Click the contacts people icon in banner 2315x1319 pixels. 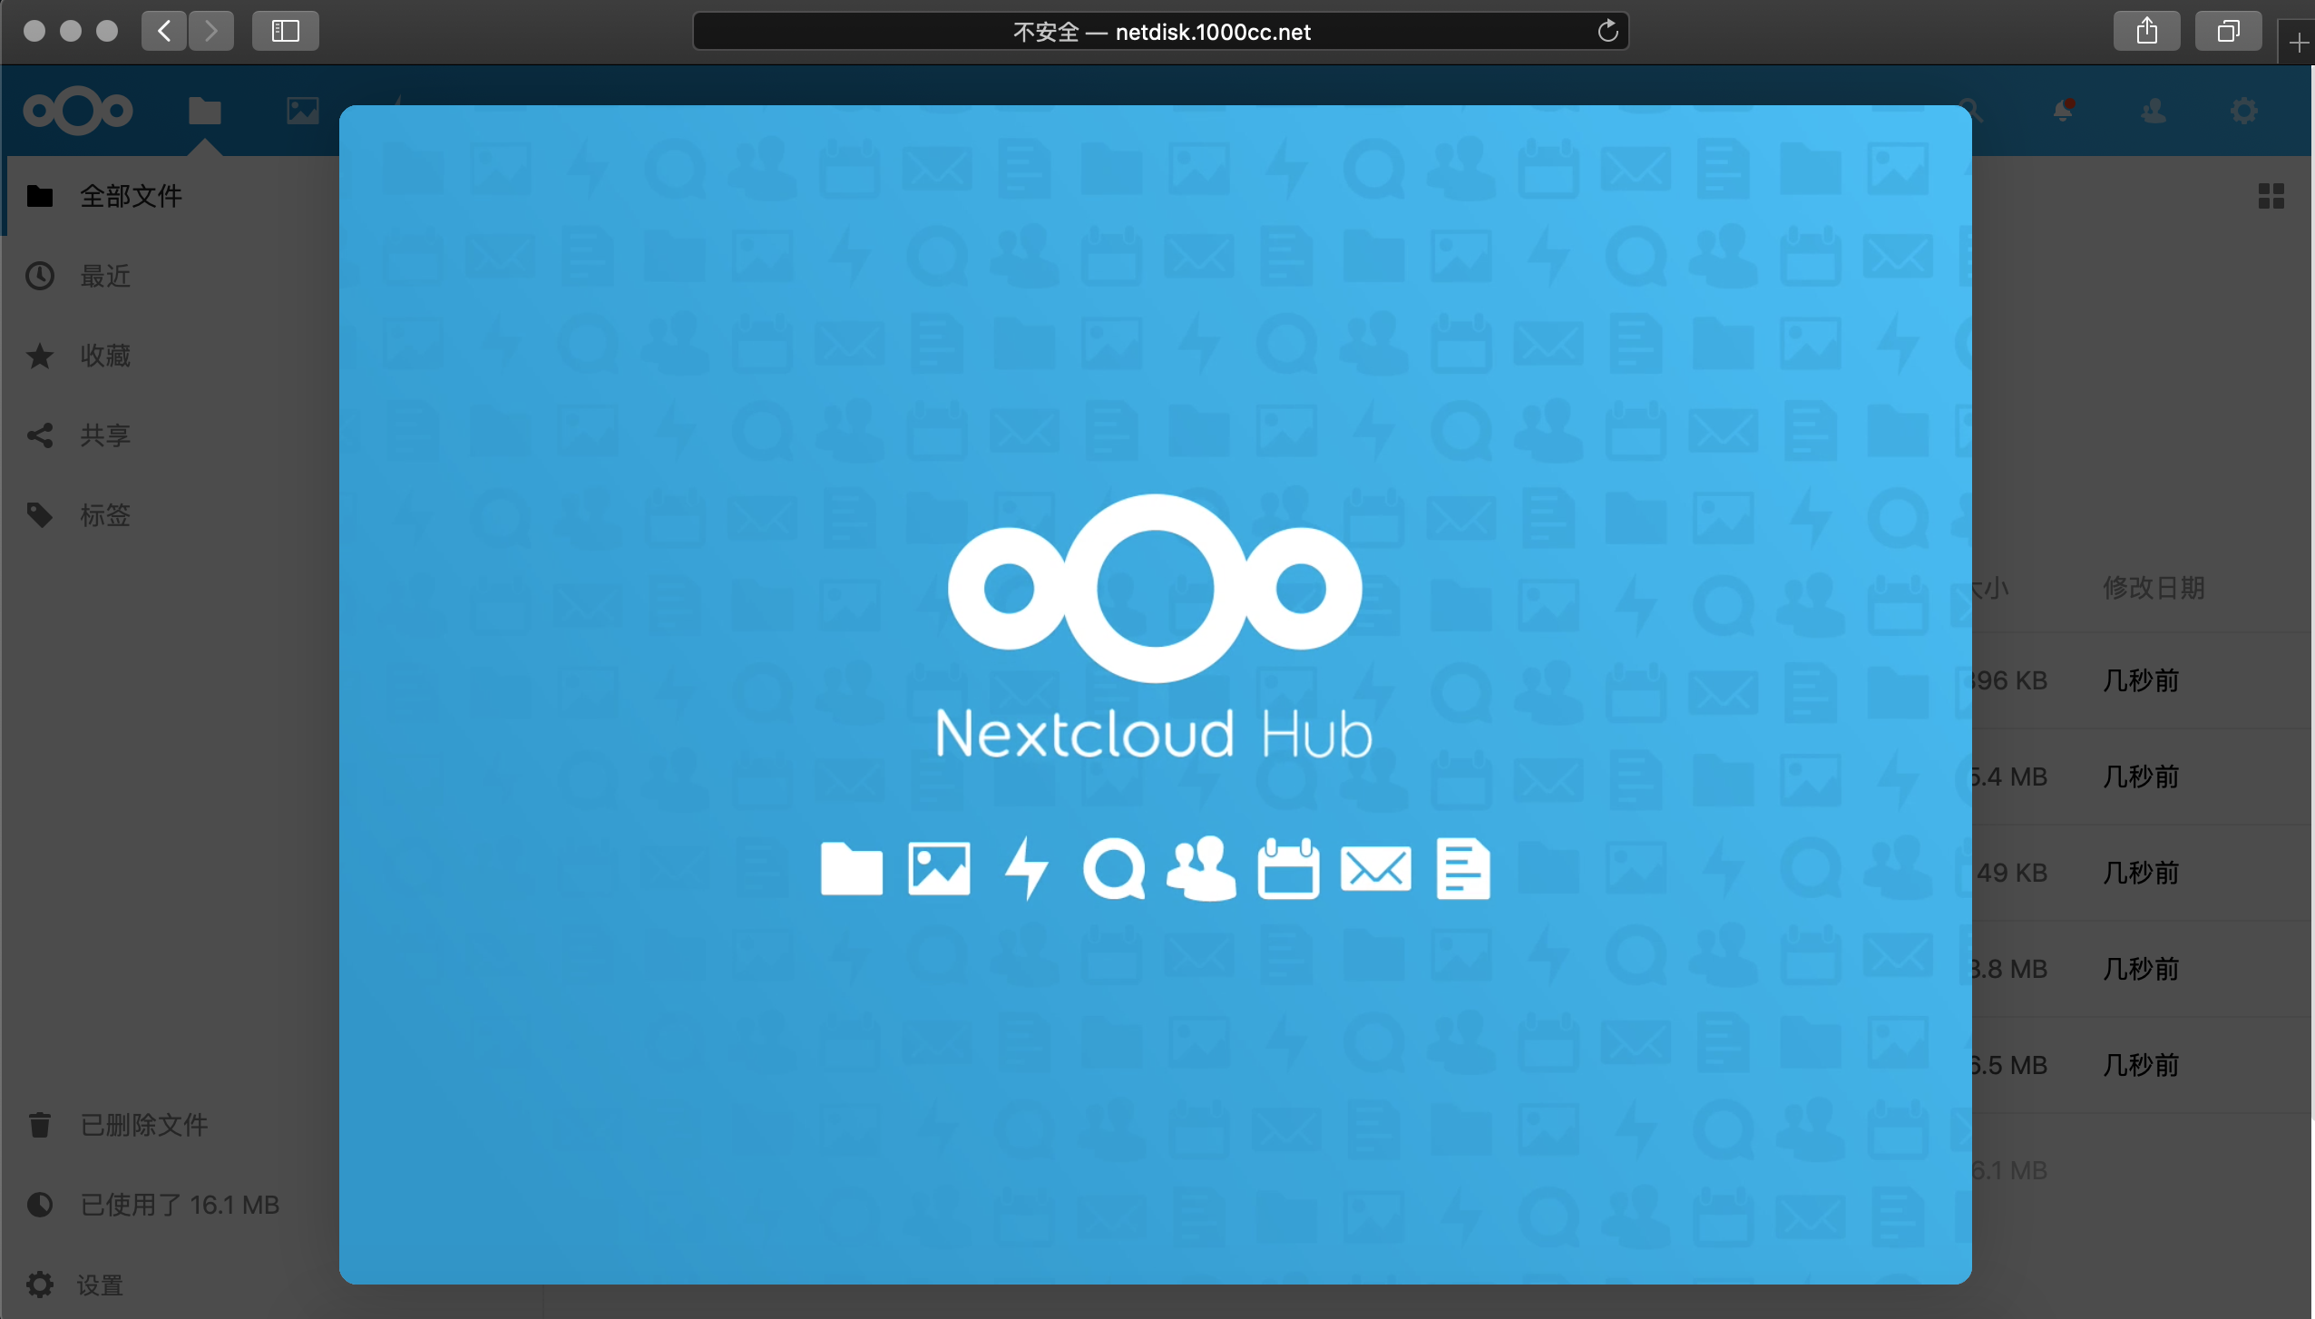tap(1201, 868)
